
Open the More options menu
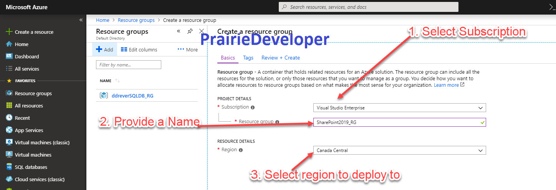tap(188, 50)
